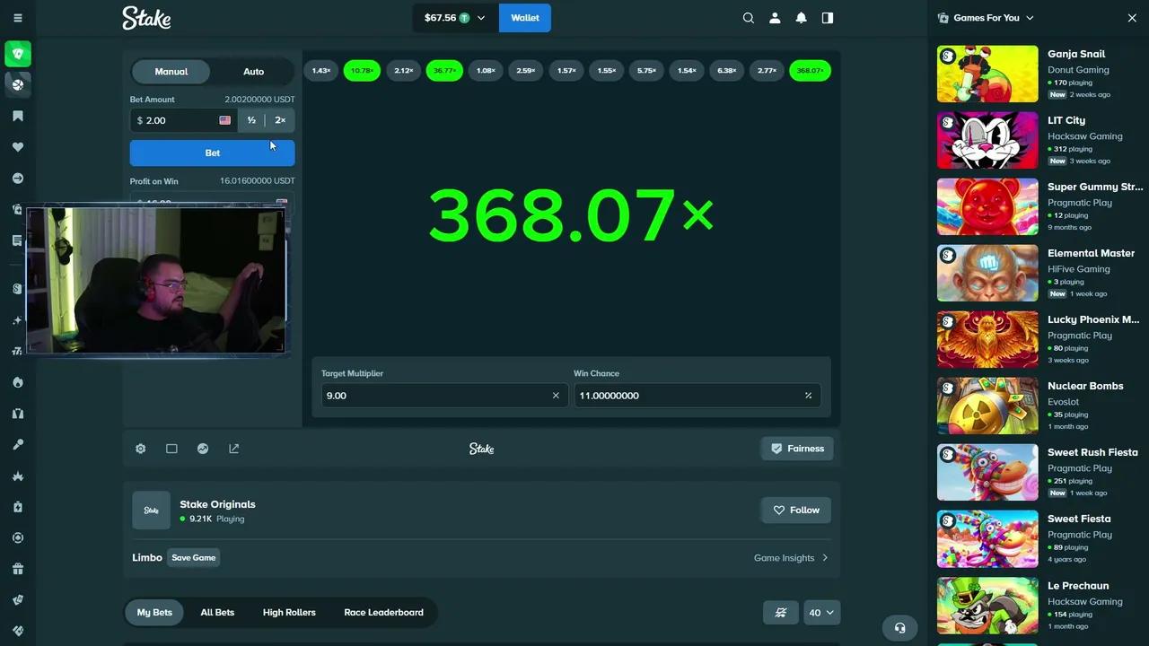Open the Ganja Snail game thumbnail

(987, 74)
